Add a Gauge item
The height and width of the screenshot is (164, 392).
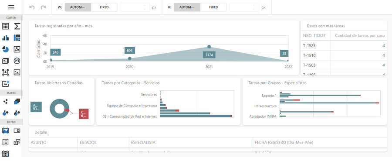pyautogui.click(x=17, y=61)
